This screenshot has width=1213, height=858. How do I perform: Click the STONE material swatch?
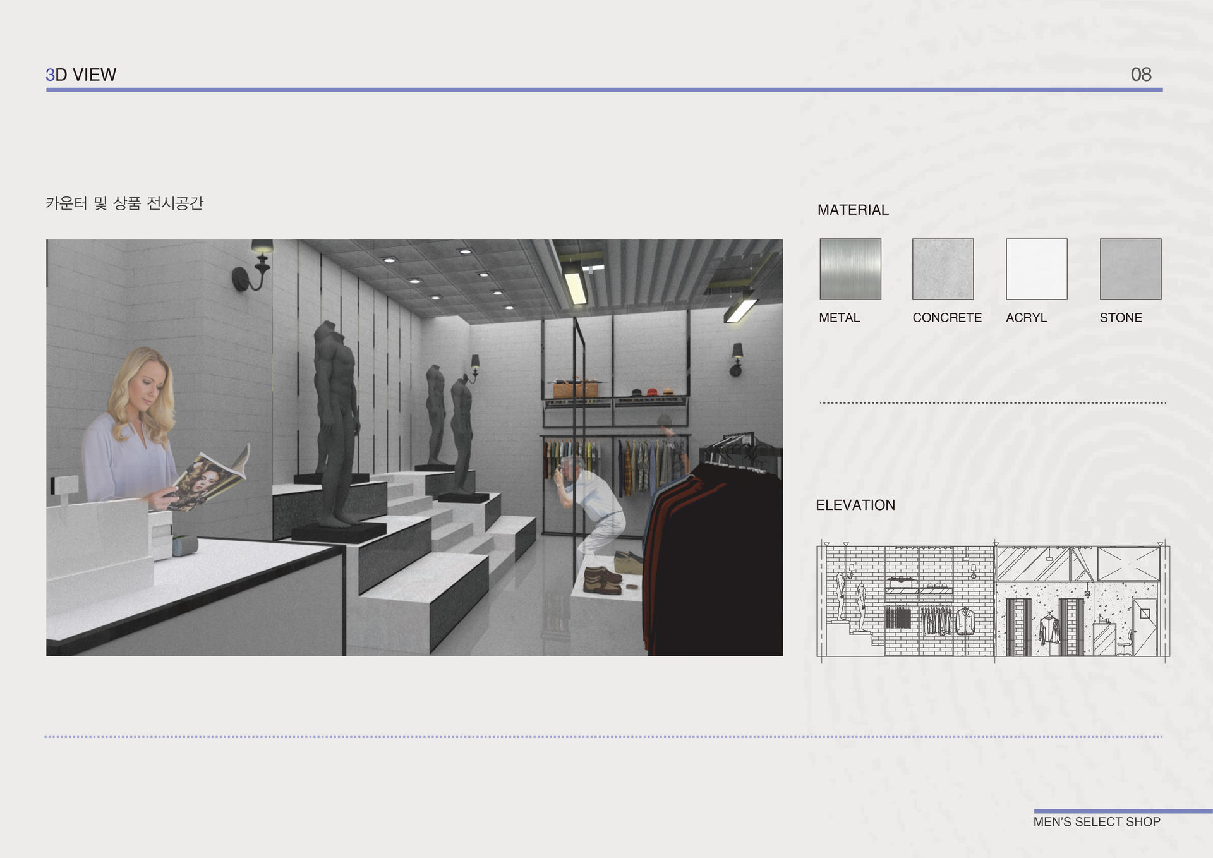coord(1131,269)
